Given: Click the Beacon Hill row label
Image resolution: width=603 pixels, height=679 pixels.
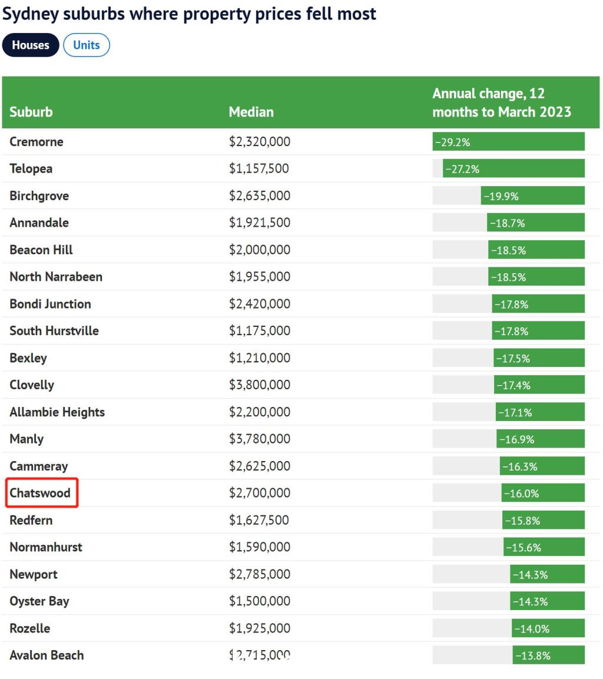Looking at the screenshot, I should tap(41, 250).
